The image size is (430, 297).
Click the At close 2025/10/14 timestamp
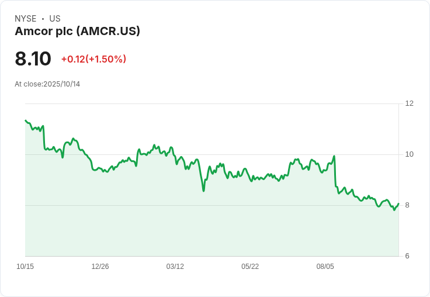[47, 84]
